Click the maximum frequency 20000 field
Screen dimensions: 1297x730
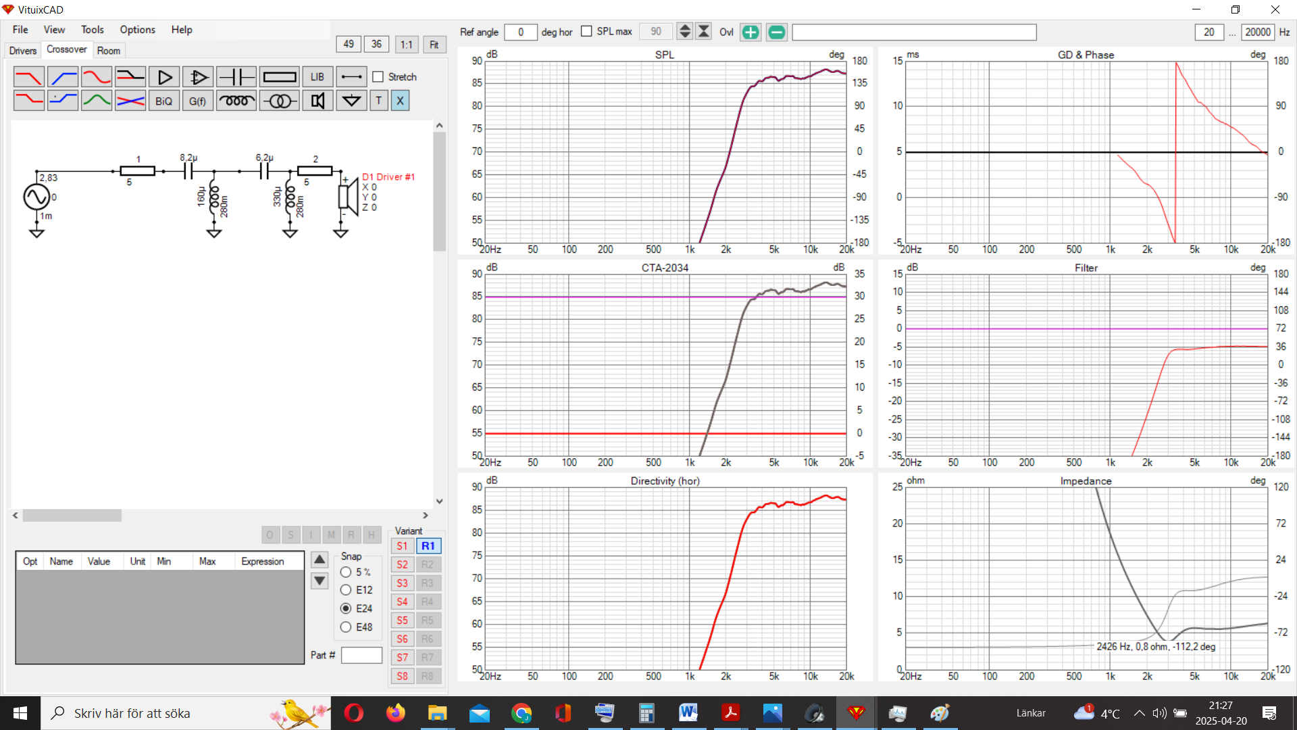(1257, 32)
